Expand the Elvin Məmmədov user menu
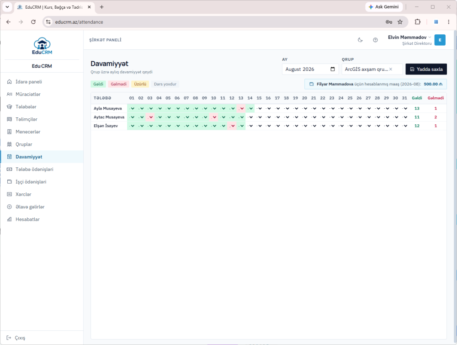The height and width of the screenshot is (345, 457). [409, 40]
